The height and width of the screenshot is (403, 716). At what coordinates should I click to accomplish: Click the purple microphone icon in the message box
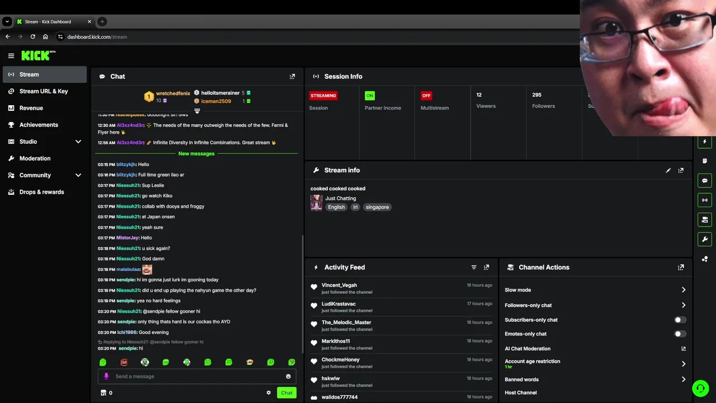(106, 376)
